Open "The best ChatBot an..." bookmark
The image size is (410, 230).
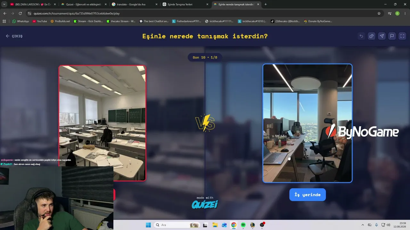tap(154, 21)
